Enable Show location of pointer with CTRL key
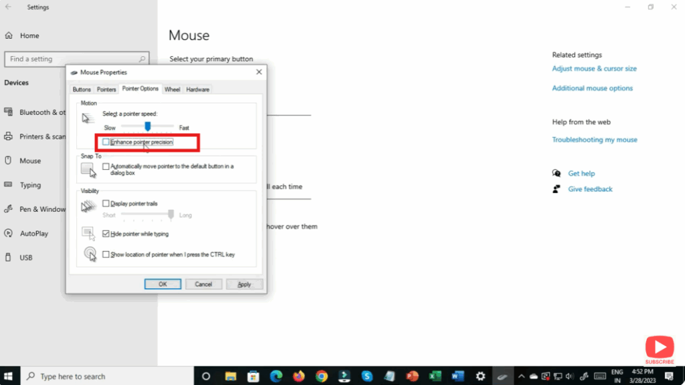Viewport: 685px width, 385px height. (x=105, y=254)
